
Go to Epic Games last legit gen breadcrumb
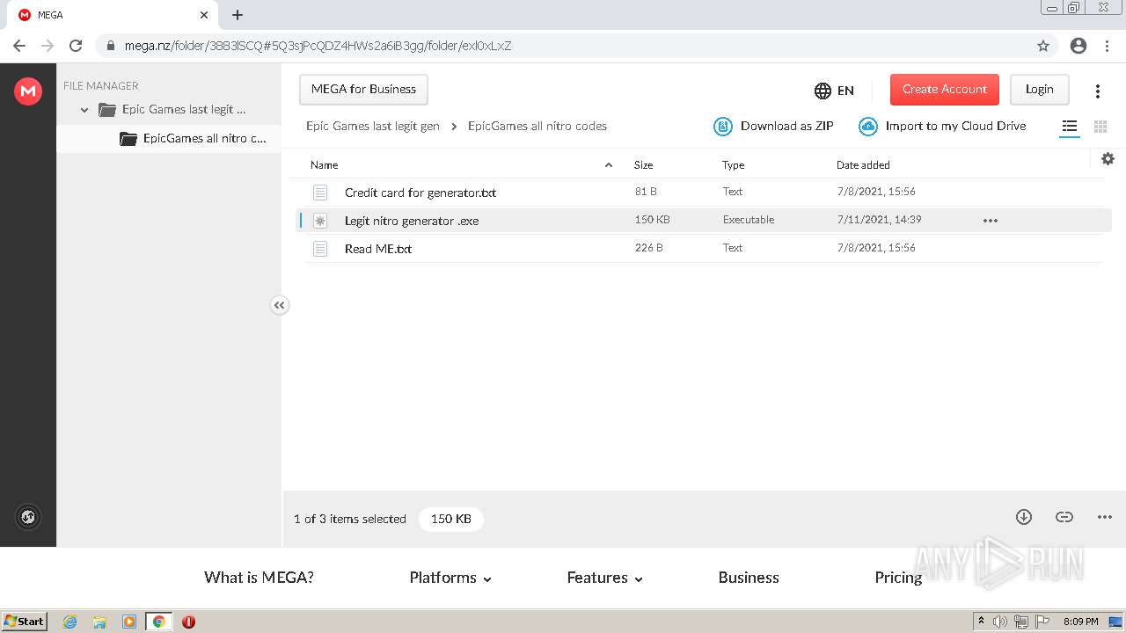373,127
